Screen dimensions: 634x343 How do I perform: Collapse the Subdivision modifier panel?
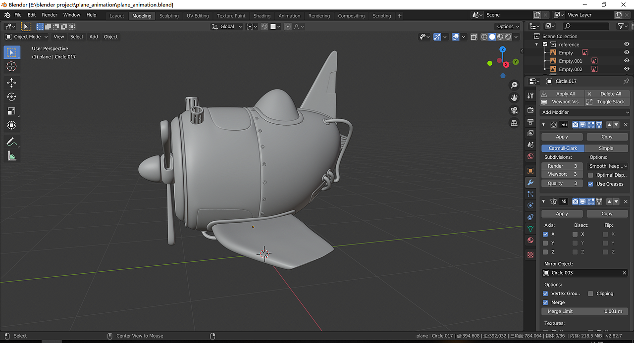click(544, 125)
